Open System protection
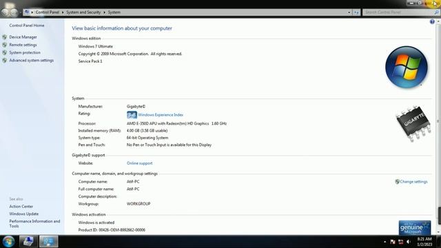Image resolution: width=441 pixels, height=248 pixels. pos(25,52)
